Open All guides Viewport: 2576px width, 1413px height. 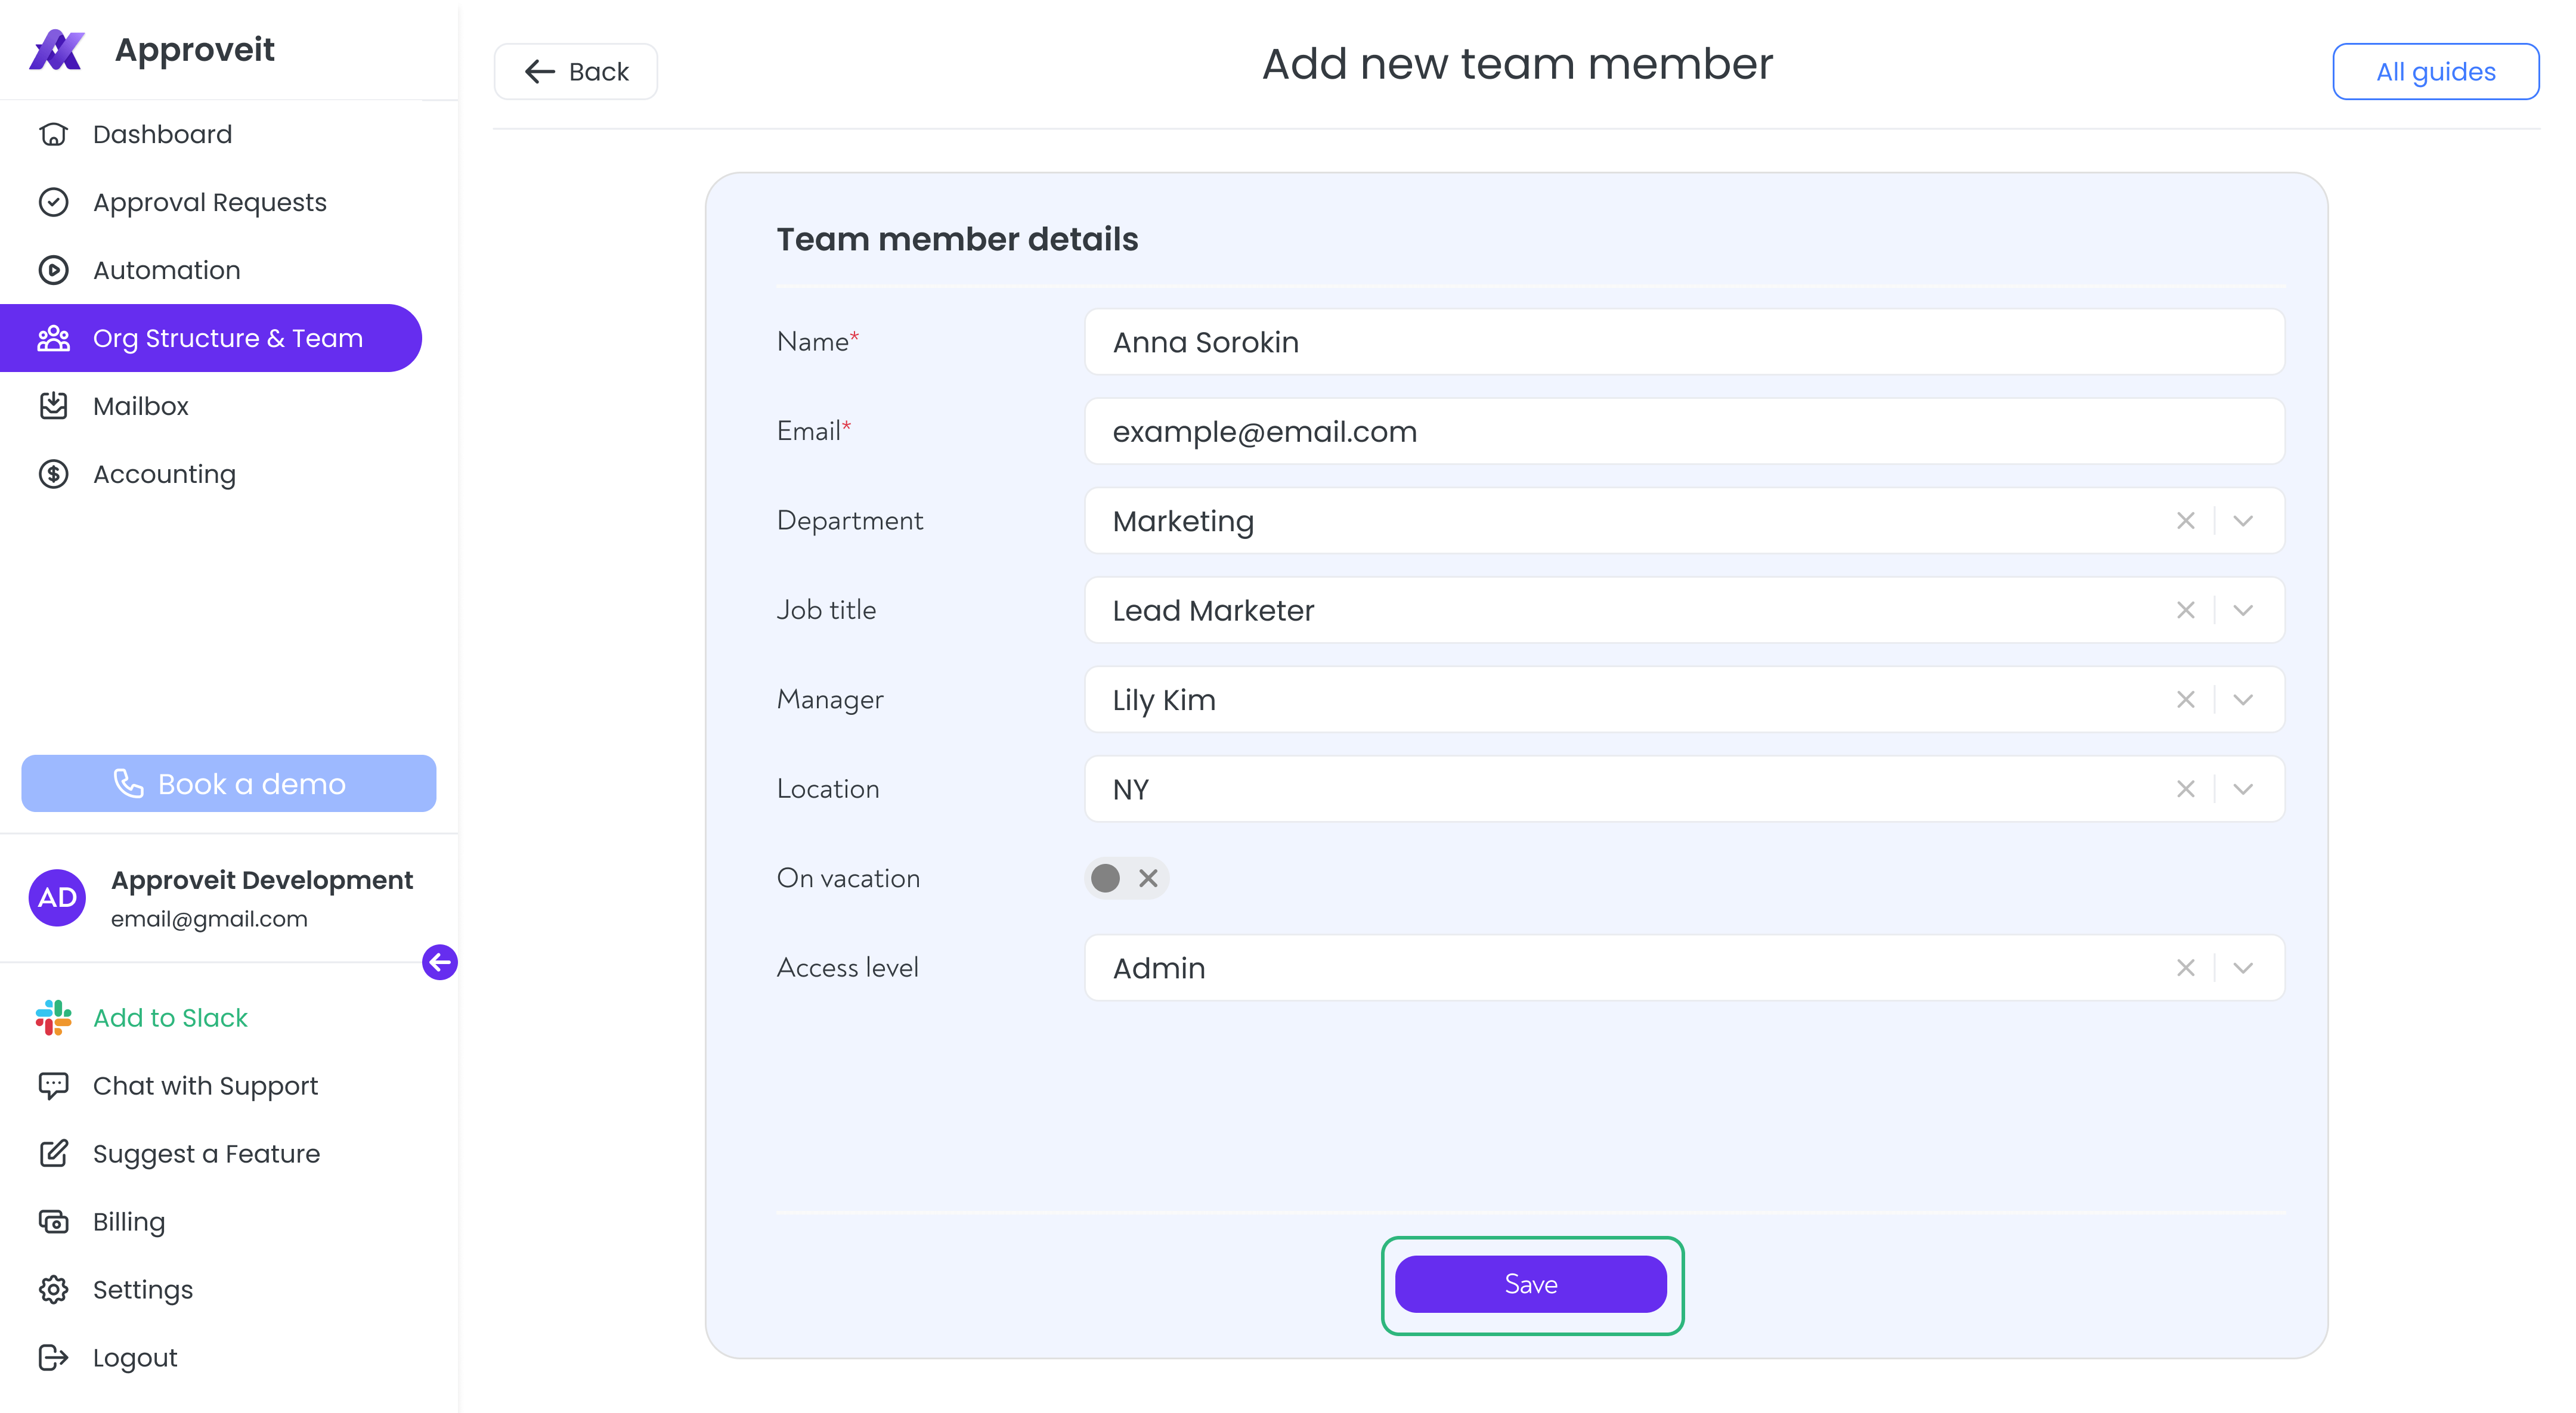(x=2435, y=71)
